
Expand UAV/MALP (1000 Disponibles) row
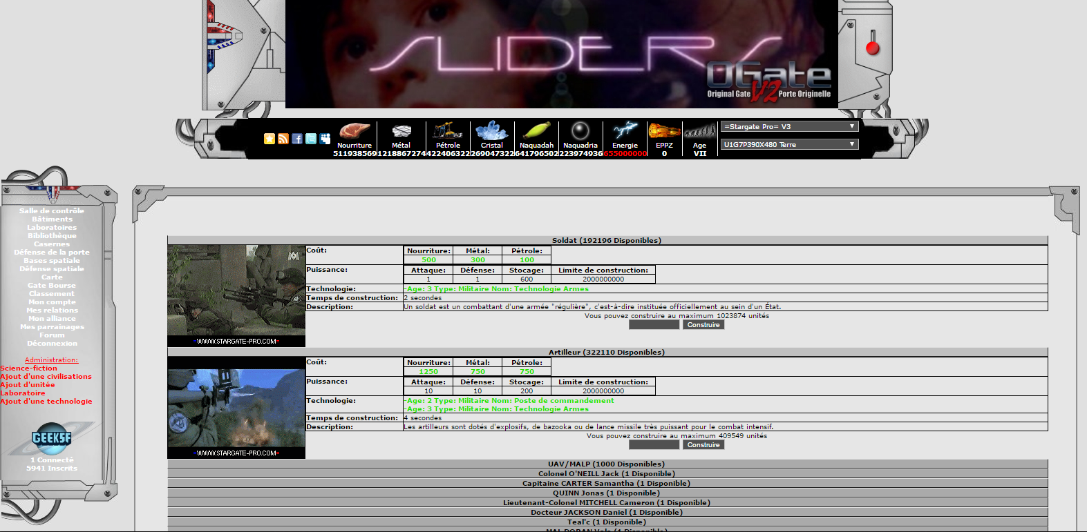607,464
